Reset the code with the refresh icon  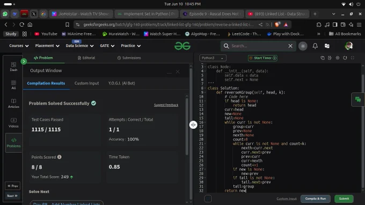(345, 58)
